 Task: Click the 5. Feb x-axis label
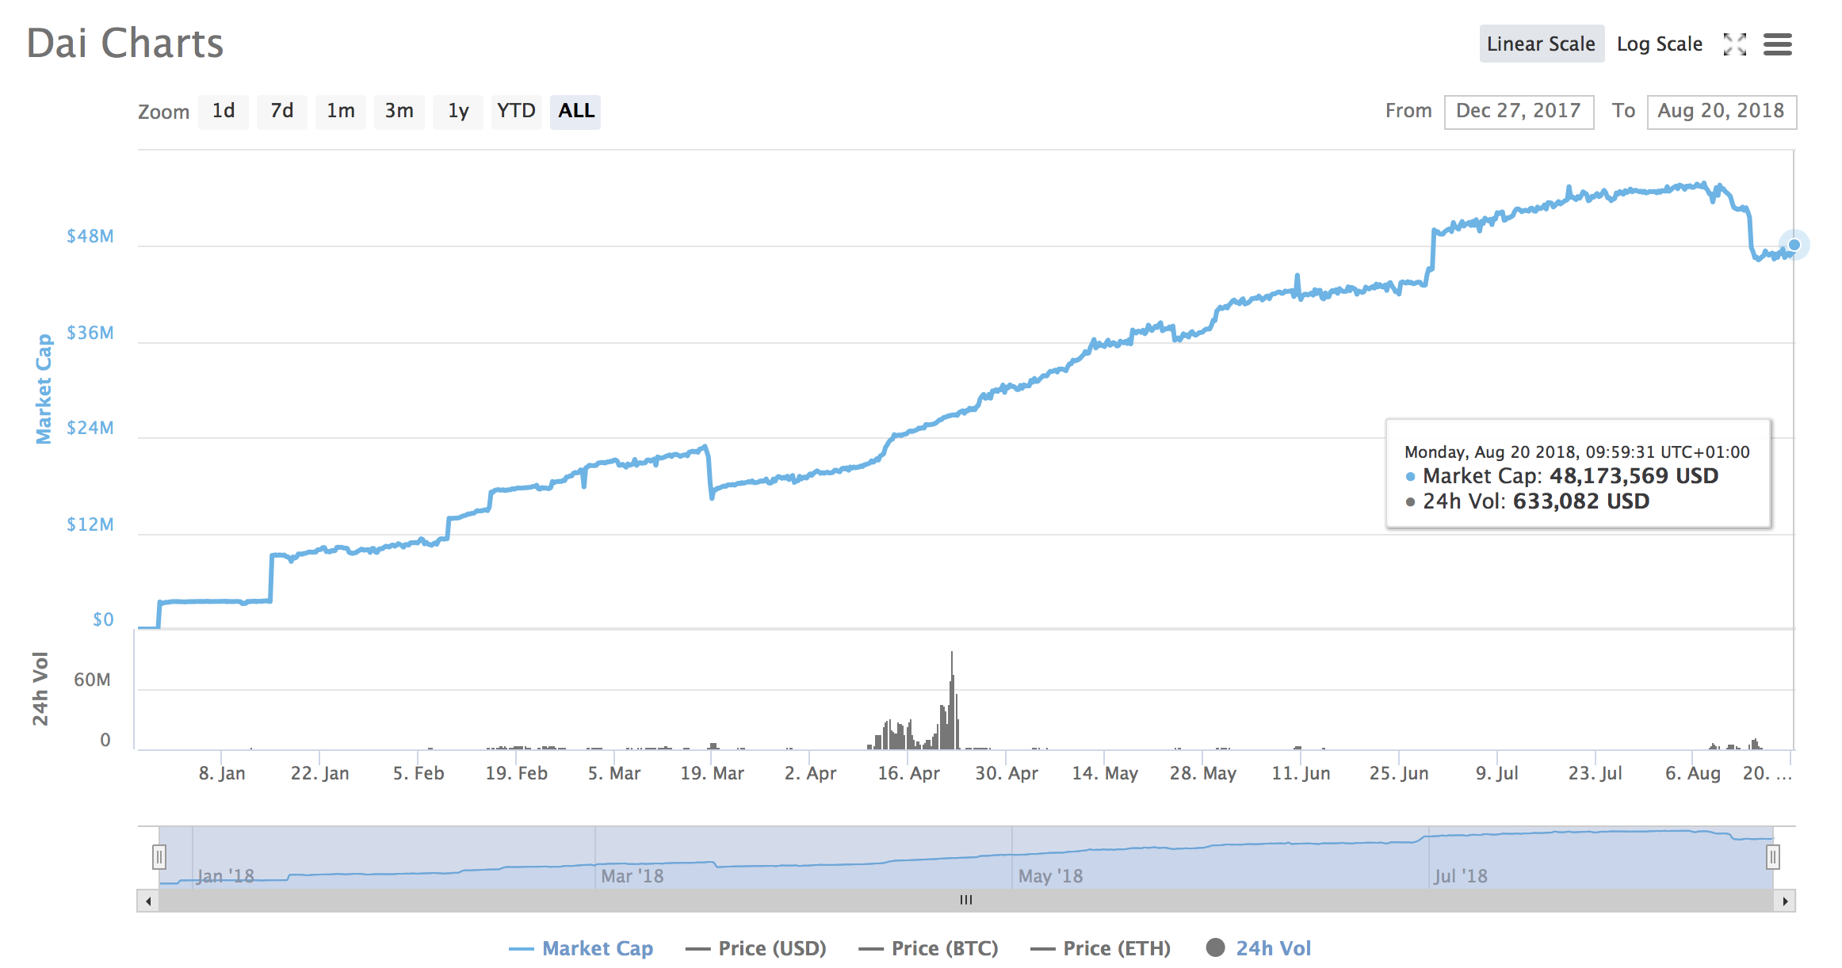(x=418, y=773)
